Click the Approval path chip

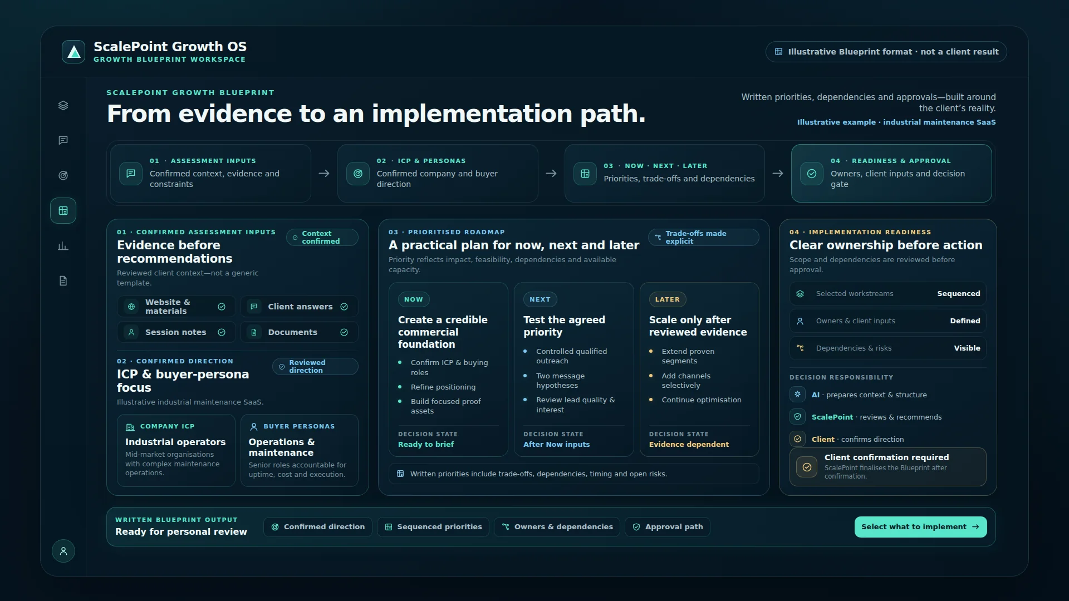pos(668,527)
